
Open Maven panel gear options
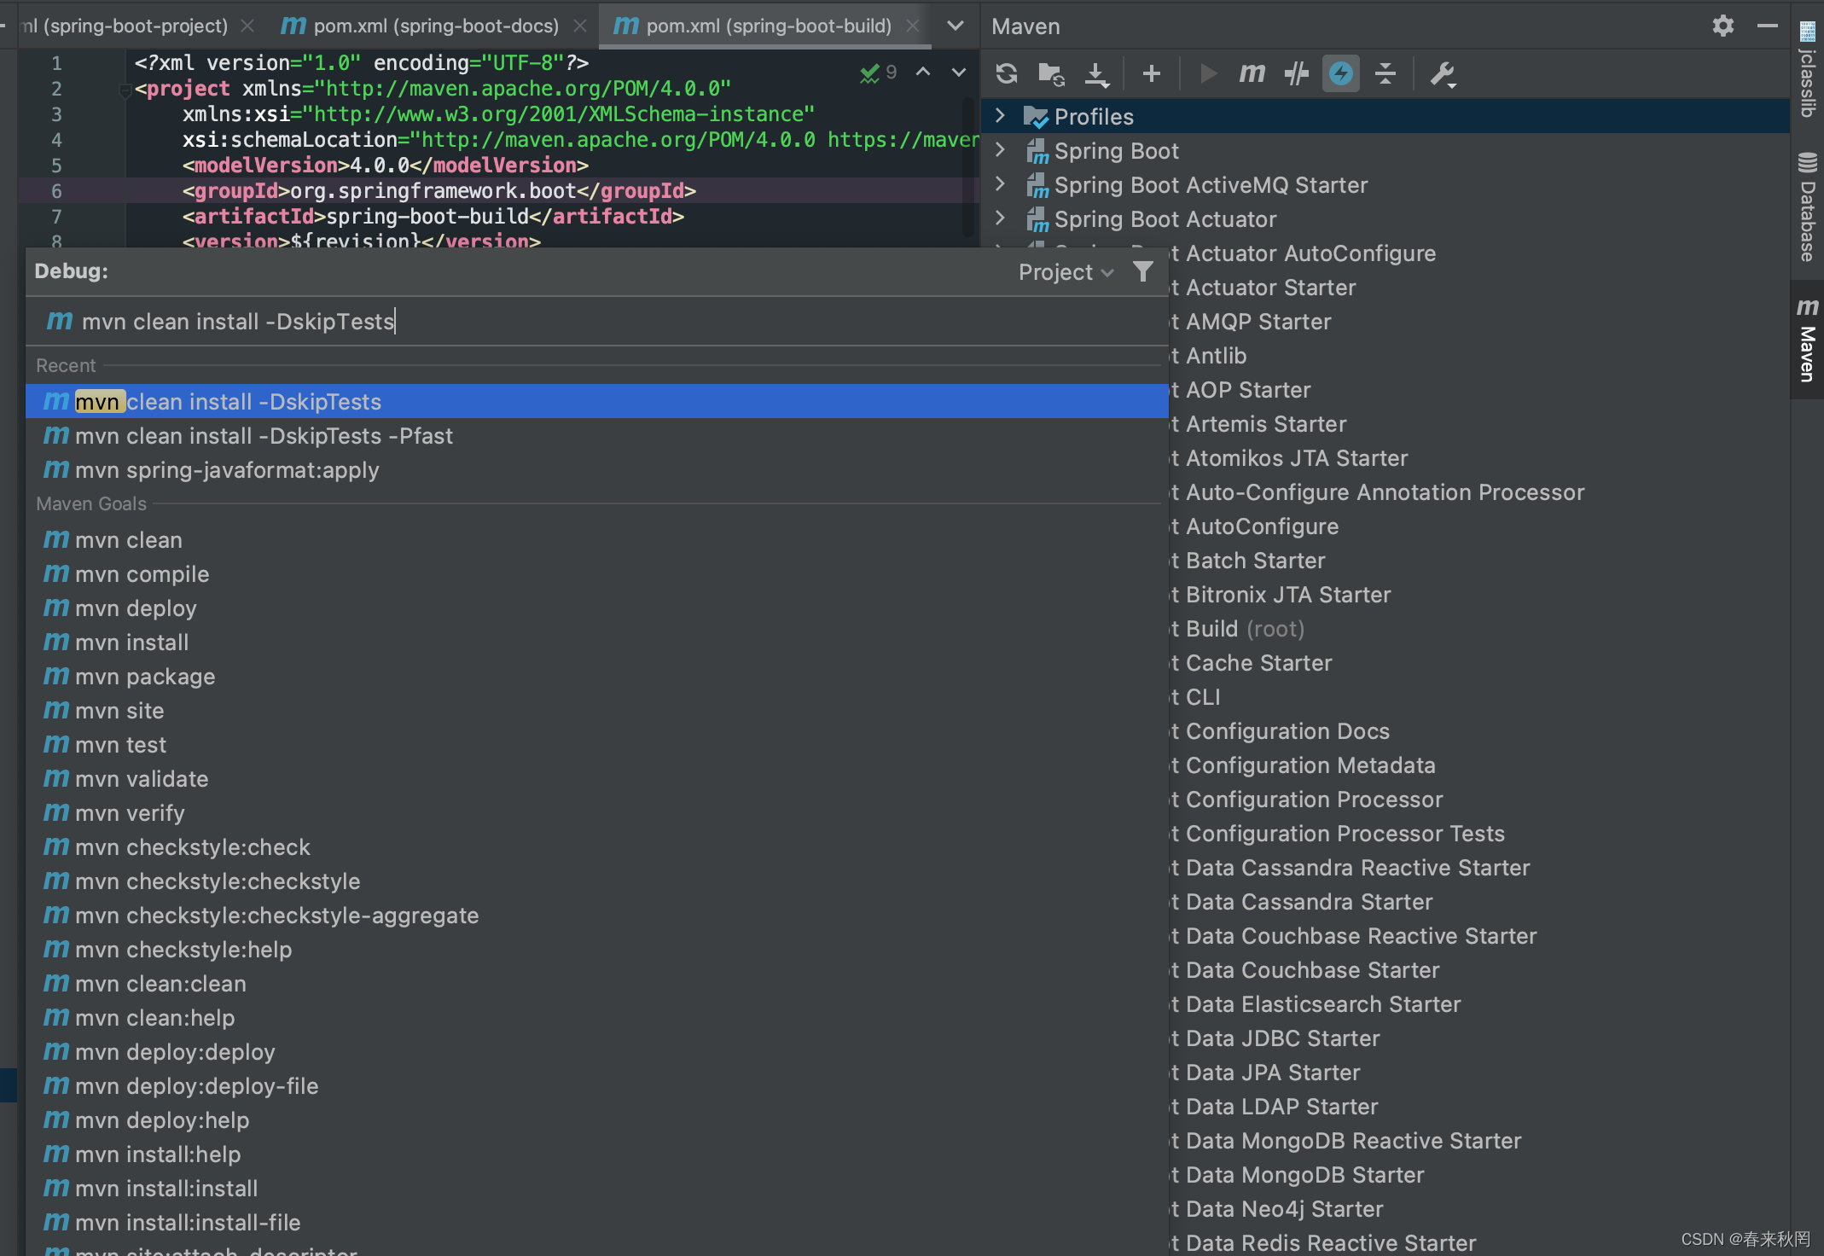1722,26
